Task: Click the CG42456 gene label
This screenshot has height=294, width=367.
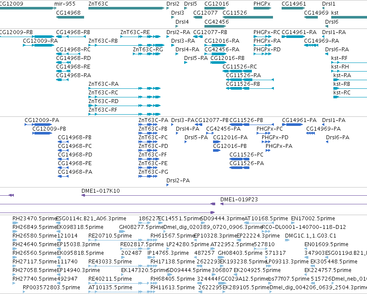Action: pyautogui.click(x=216, y=22)
